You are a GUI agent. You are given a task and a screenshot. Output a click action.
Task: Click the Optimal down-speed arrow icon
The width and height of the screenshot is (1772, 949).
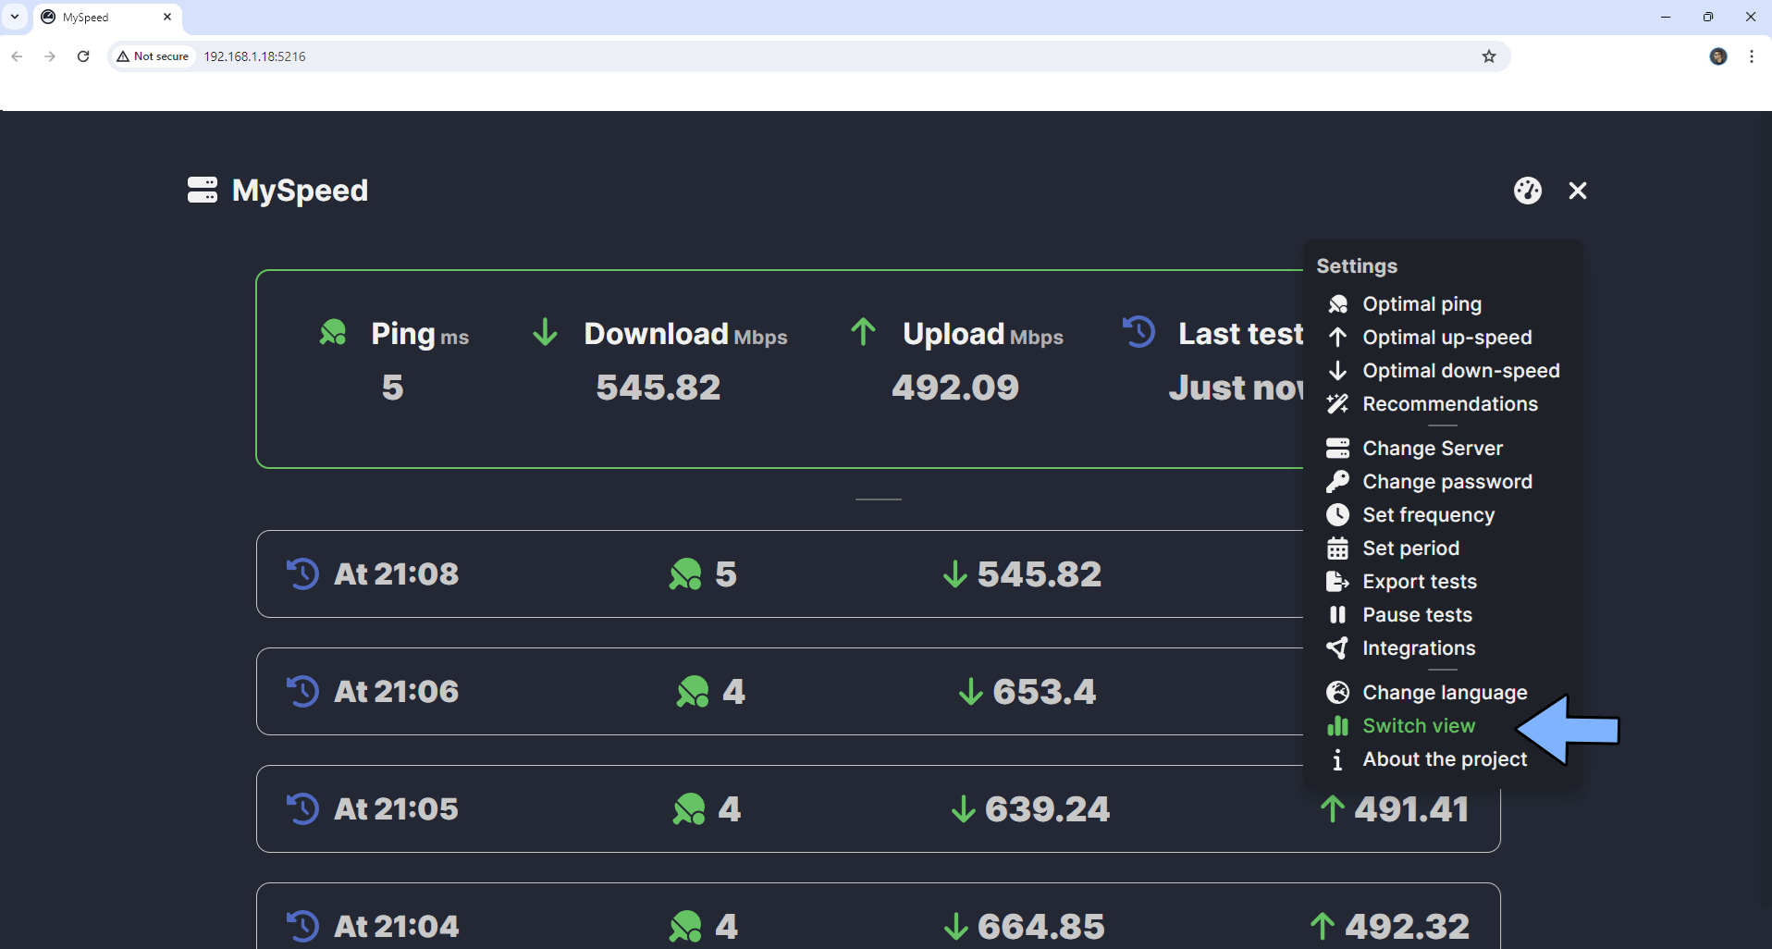[x=1337, y=371]
